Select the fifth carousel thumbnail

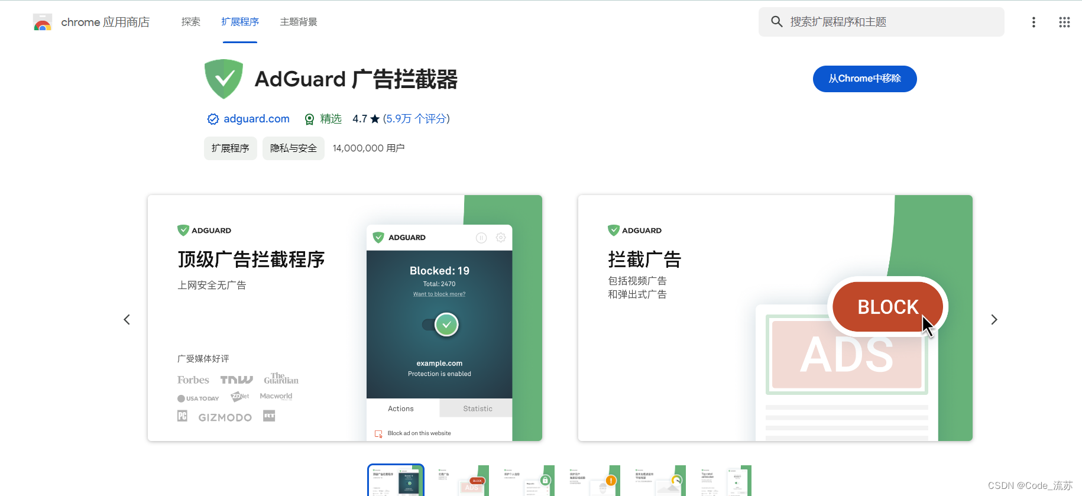pyautogui.click(x=659, y=481)
